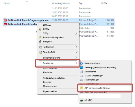Screen dimensions: 135x107
Task: Send to ZIP-komprimierter Ordner
Action: point(97,88)
